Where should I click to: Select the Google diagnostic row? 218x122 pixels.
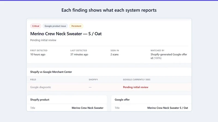click(109, 87)
